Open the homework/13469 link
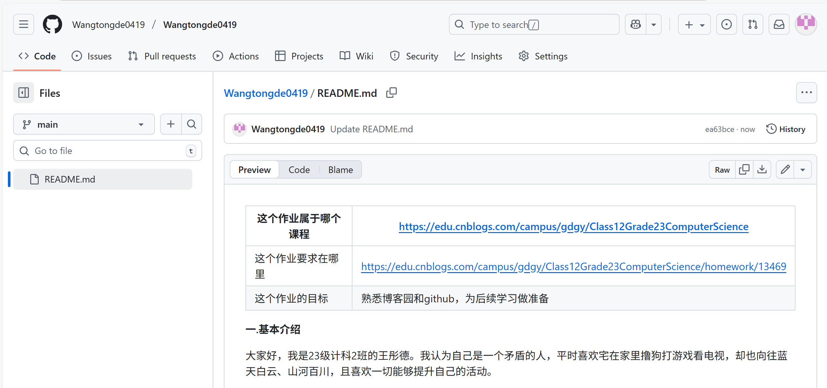This screenshot has height=388, width=827. point(573,267)
